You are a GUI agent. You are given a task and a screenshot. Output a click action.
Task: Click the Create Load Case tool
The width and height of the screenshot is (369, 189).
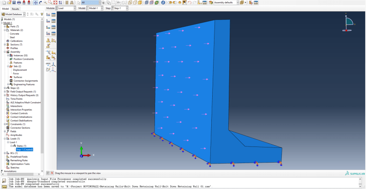click(48, 34)
